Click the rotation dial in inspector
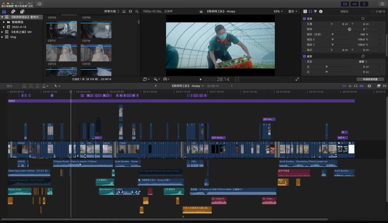This screenshot has width=388, height=223. tap(350, 29)
